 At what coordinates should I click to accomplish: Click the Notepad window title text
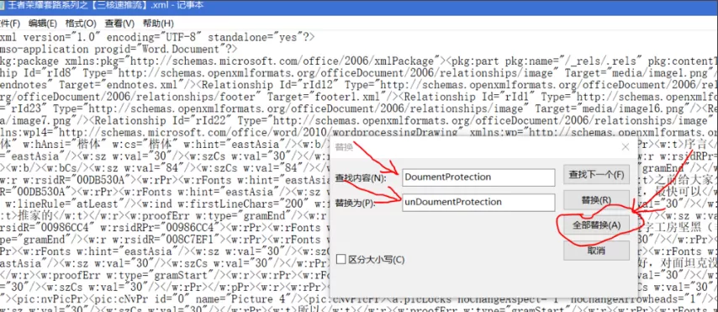[106, 6]
